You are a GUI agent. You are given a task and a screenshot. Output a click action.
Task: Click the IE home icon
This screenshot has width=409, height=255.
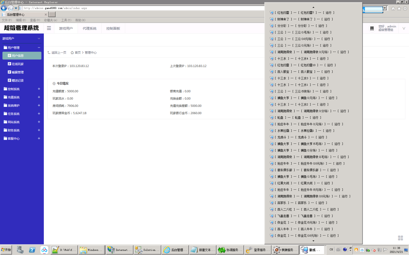tap(393, 9)
